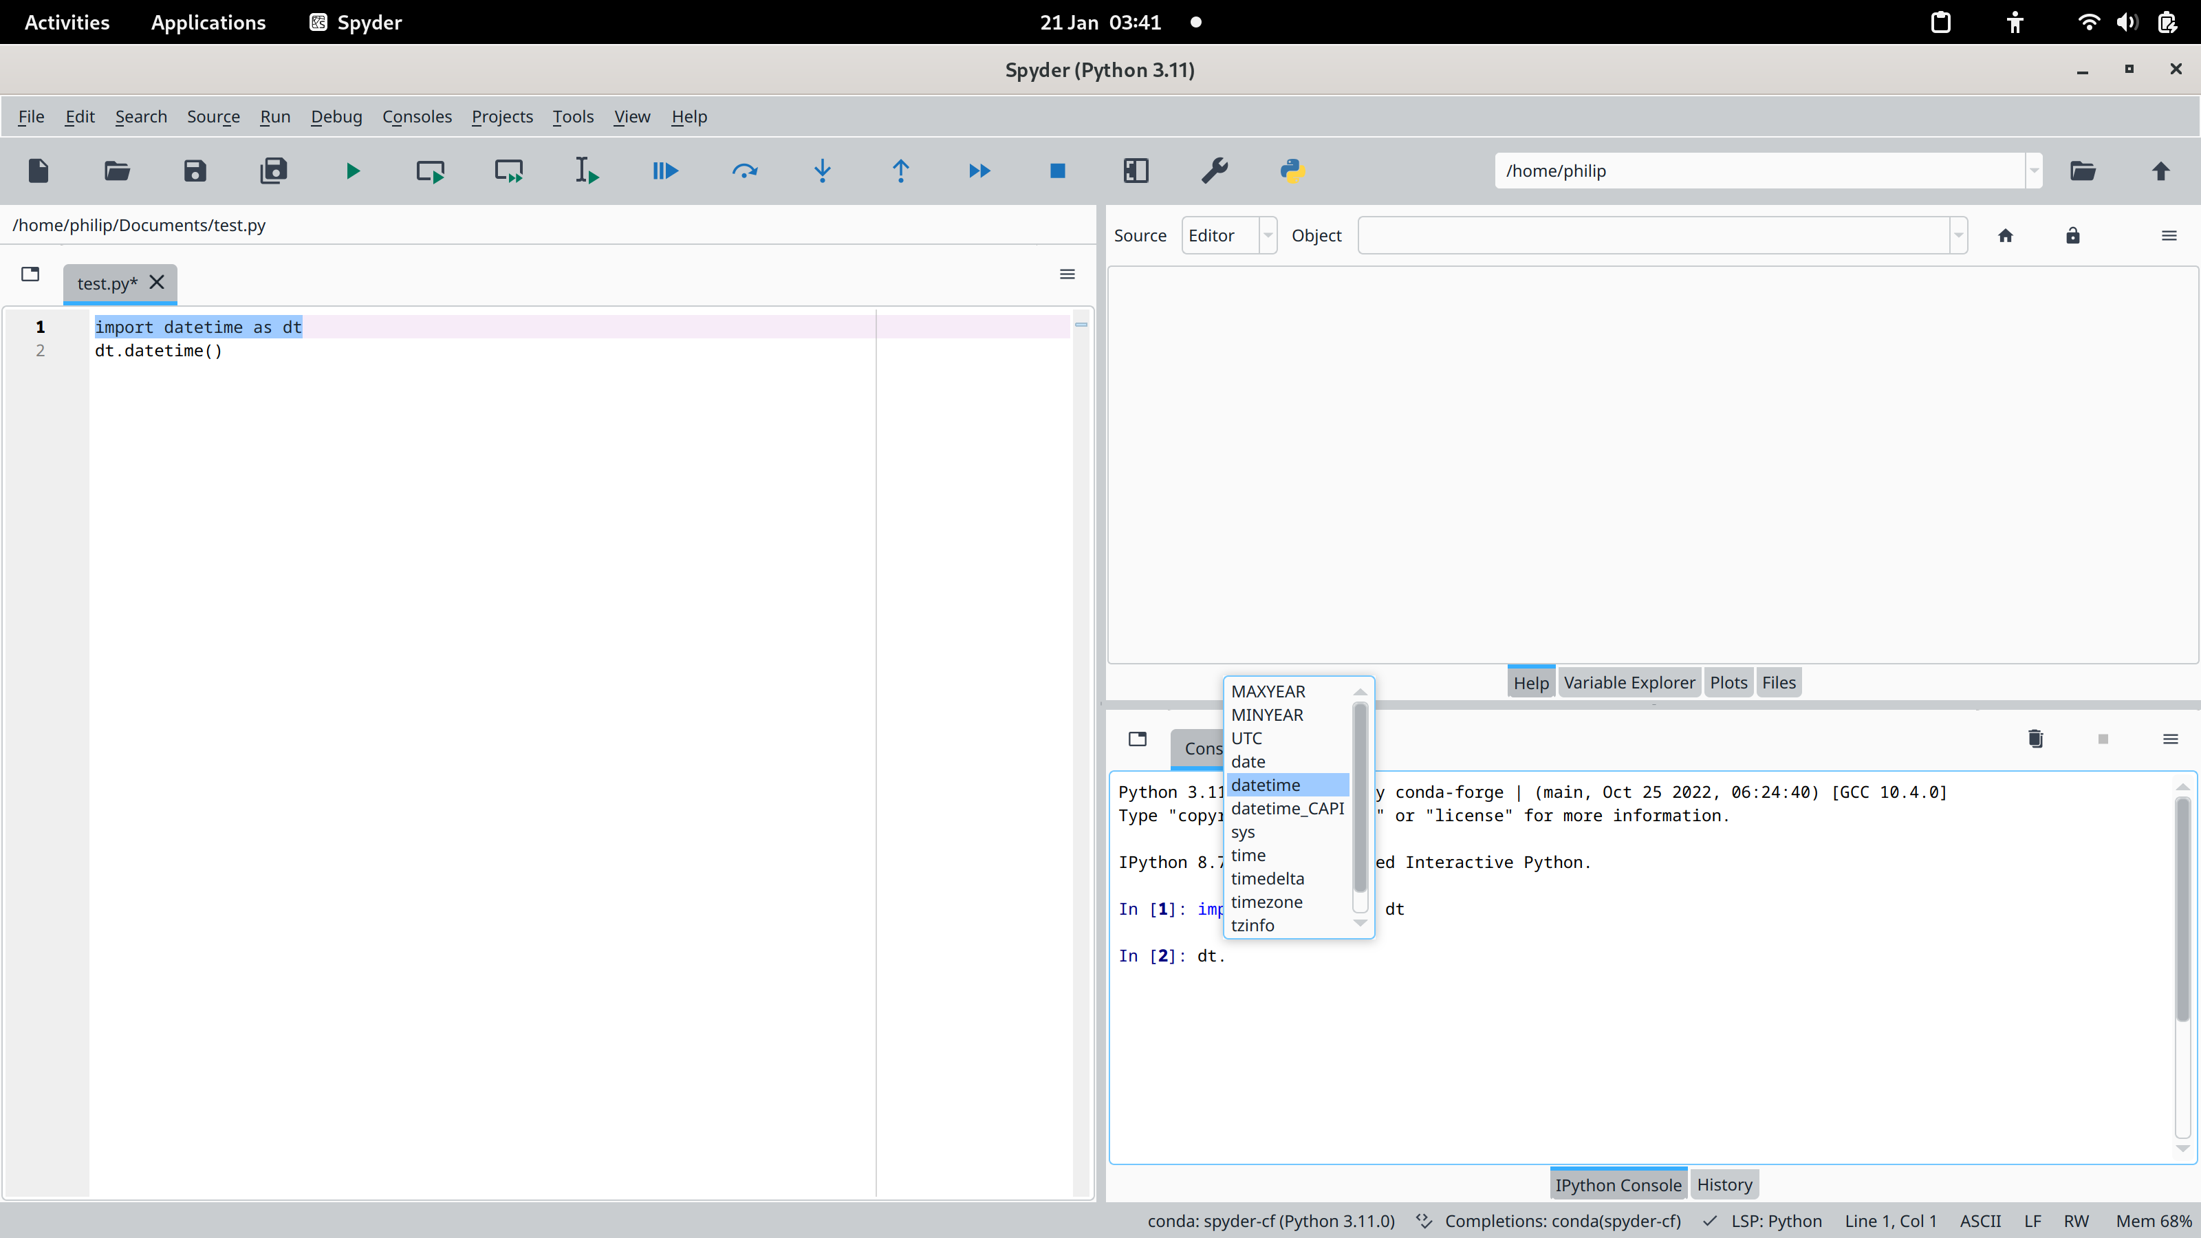Click the IPython Console clear icon
2201x1238 pixels.
2035,739
